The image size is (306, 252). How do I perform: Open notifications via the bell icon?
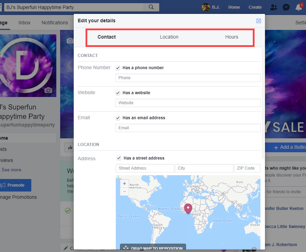pos(298,7)
